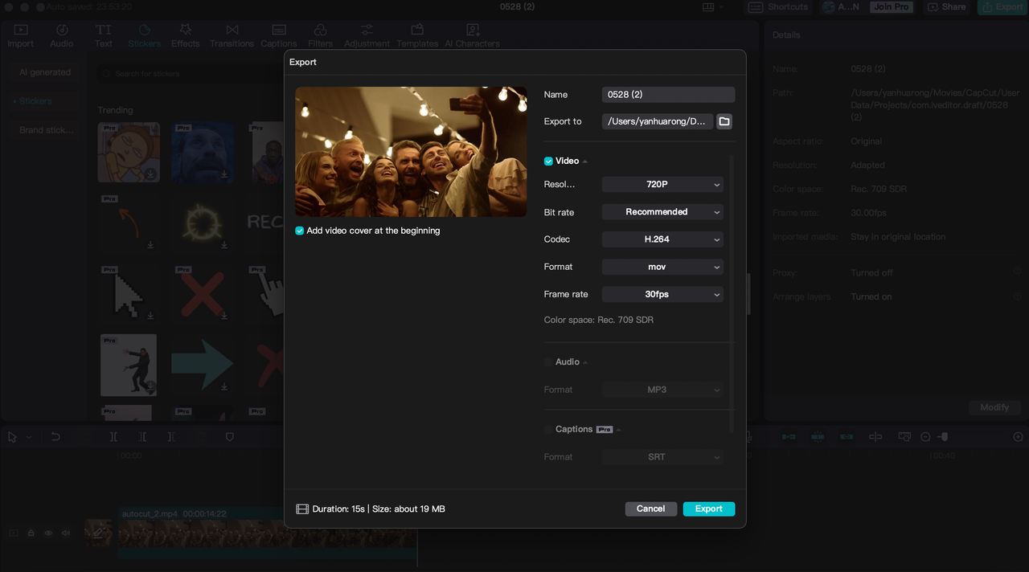1029x572 pixels.
Task: Click the Export to path field
Action: click(x=658, y=121)
